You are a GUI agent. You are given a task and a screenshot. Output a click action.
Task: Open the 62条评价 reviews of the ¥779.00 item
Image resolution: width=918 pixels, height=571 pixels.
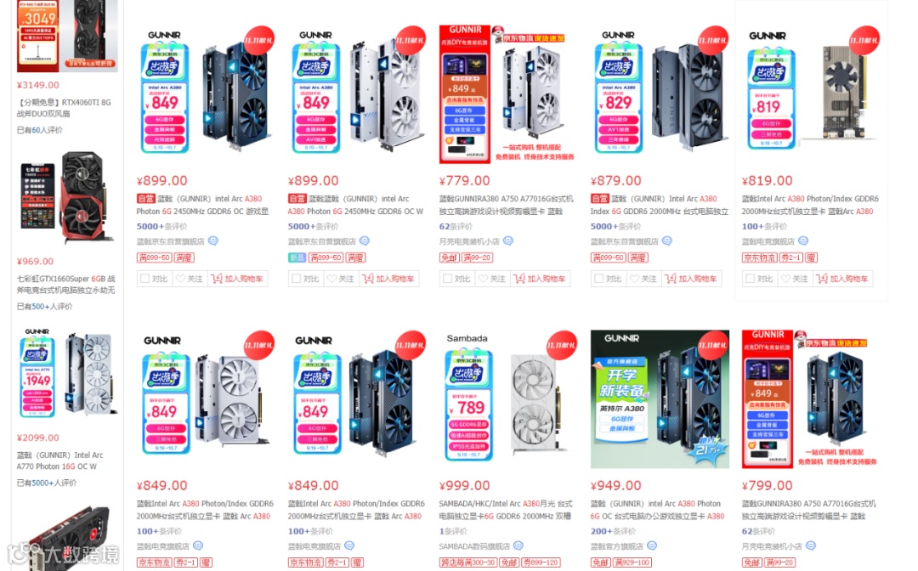[456, 226]
